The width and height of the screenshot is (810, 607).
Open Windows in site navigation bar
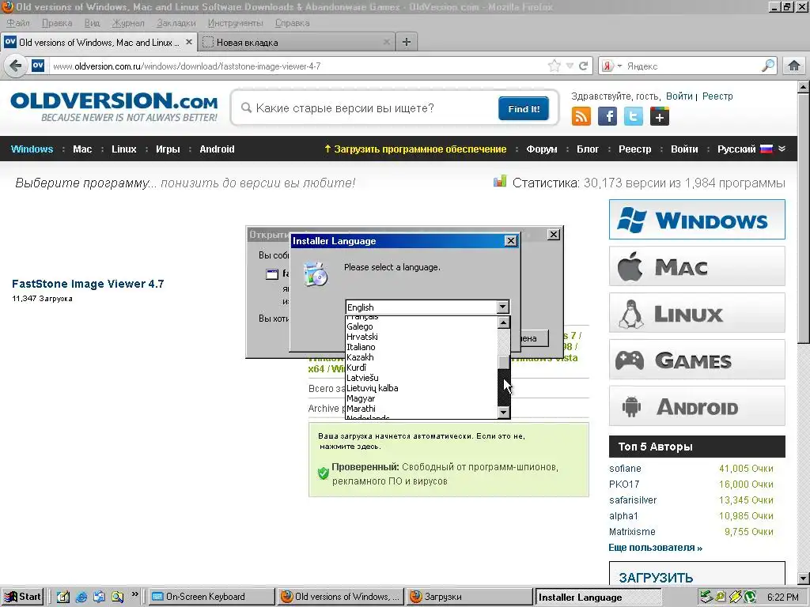tap(32, 149)
